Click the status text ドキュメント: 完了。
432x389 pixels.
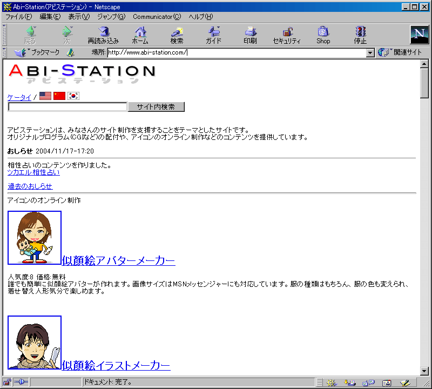(x=107, y=382)
